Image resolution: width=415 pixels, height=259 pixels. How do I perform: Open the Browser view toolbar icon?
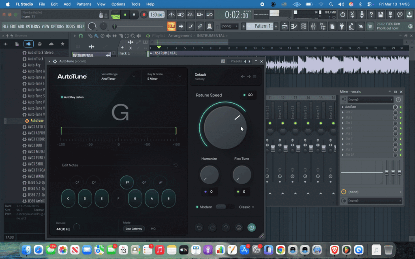[323, 26]
